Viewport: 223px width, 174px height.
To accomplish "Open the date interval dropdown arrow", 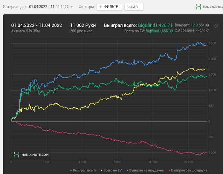I will 72,7.
